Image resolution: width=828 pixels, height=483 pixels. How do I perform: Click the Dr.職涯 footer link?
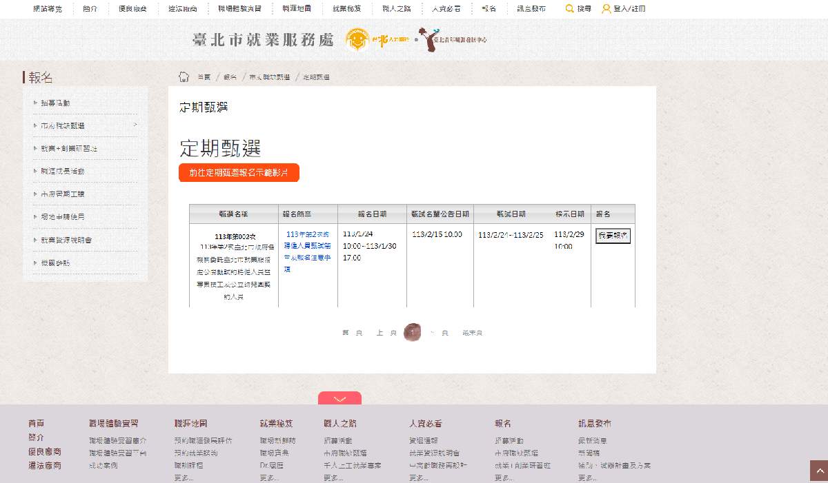(x=268, y=465)
